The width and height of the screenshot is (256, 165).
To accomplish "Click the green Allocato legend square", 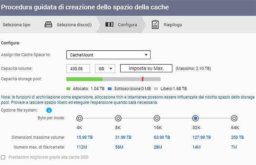I will pyautogui.click(x=68, y=89).
